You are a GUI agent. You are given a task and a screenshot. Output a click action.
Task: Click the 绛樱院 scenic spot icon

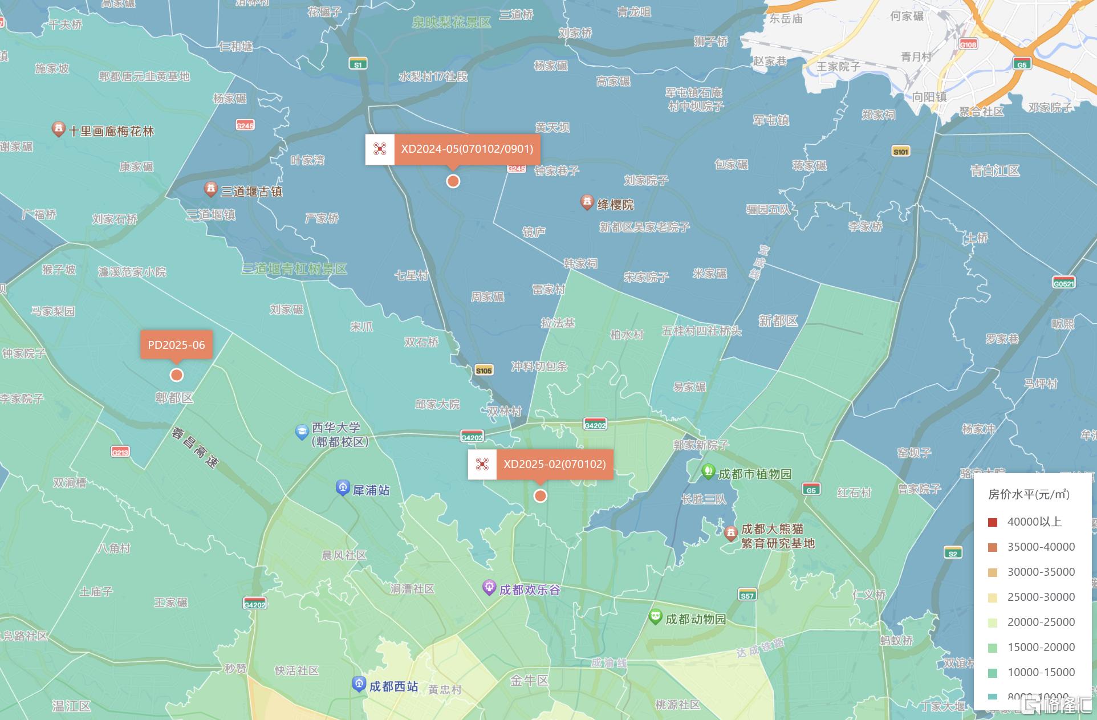pos(587,202)
